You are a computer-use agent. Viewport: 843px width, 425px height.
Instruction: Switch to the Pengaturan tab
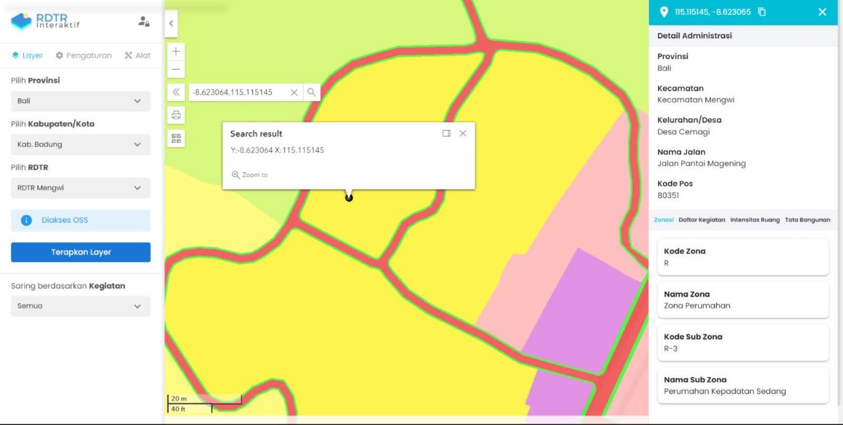click(x=84, y=55)
